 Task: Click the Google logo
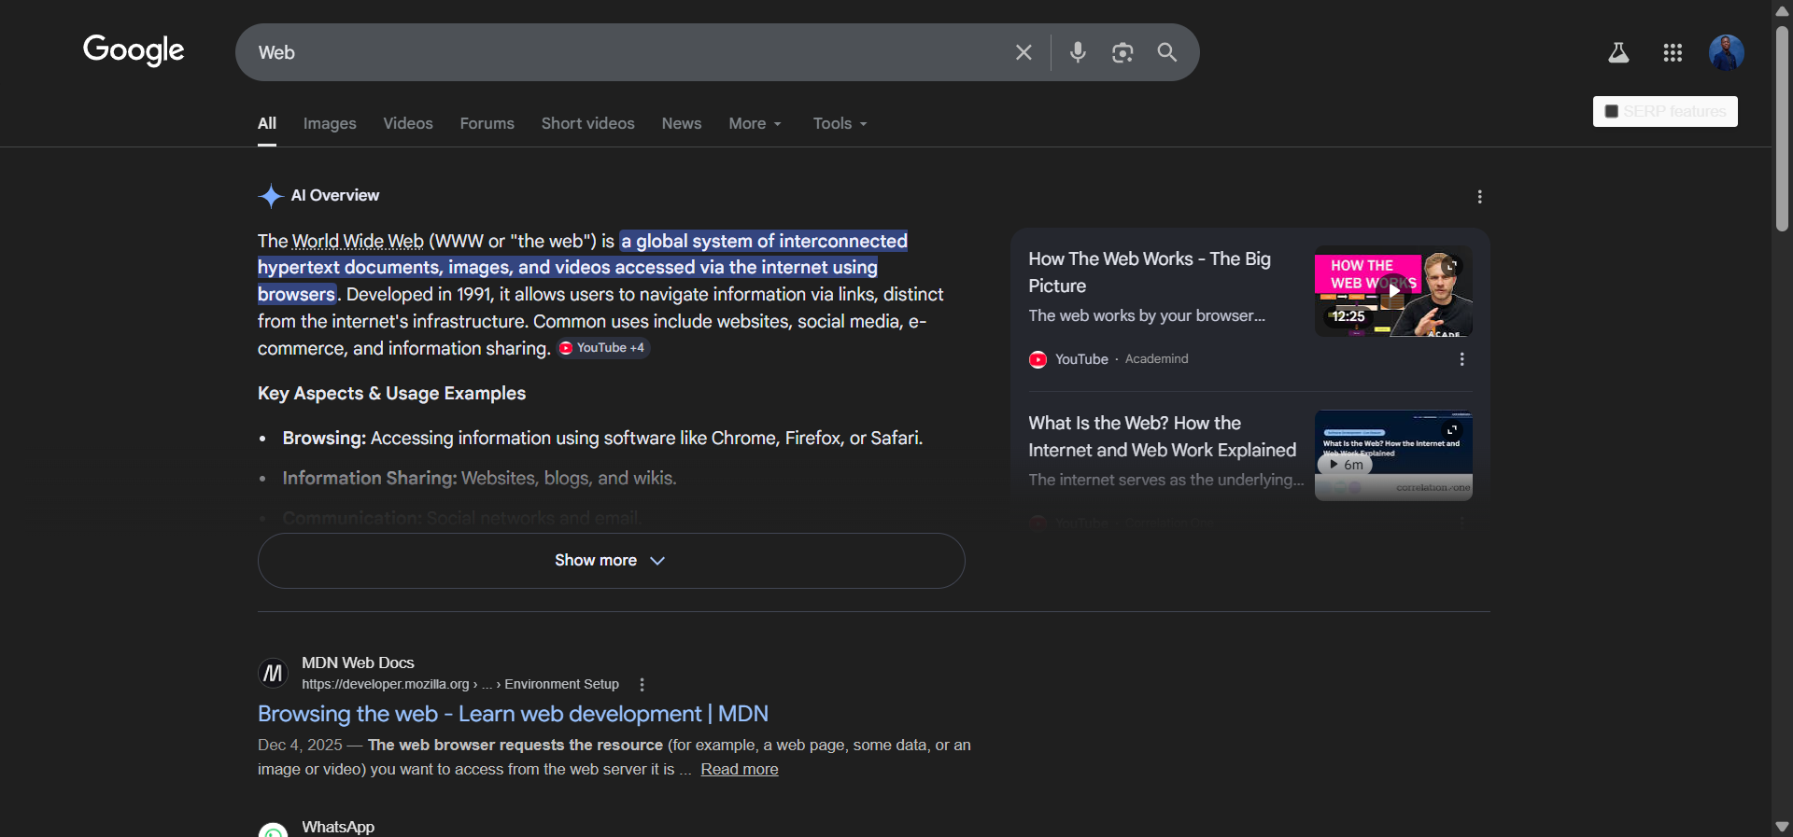click(x=134, y=50)
